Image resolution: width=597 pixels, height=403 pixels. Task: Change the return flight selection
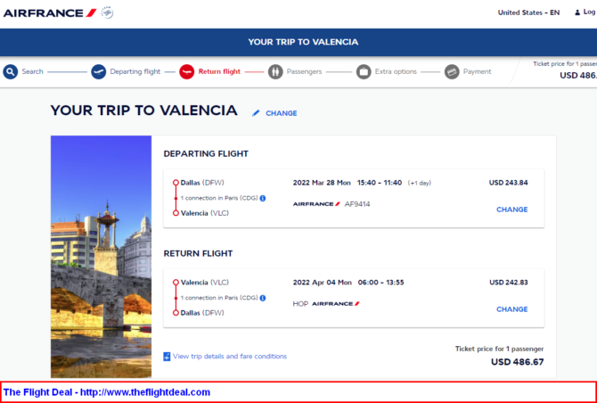512,309
